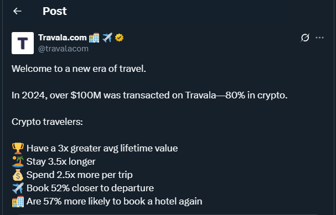Viewport: 336px width, 215px height.
Task: Click 'Have a 3x greater avg lifetime value' text
Action: tap(102, 148)
